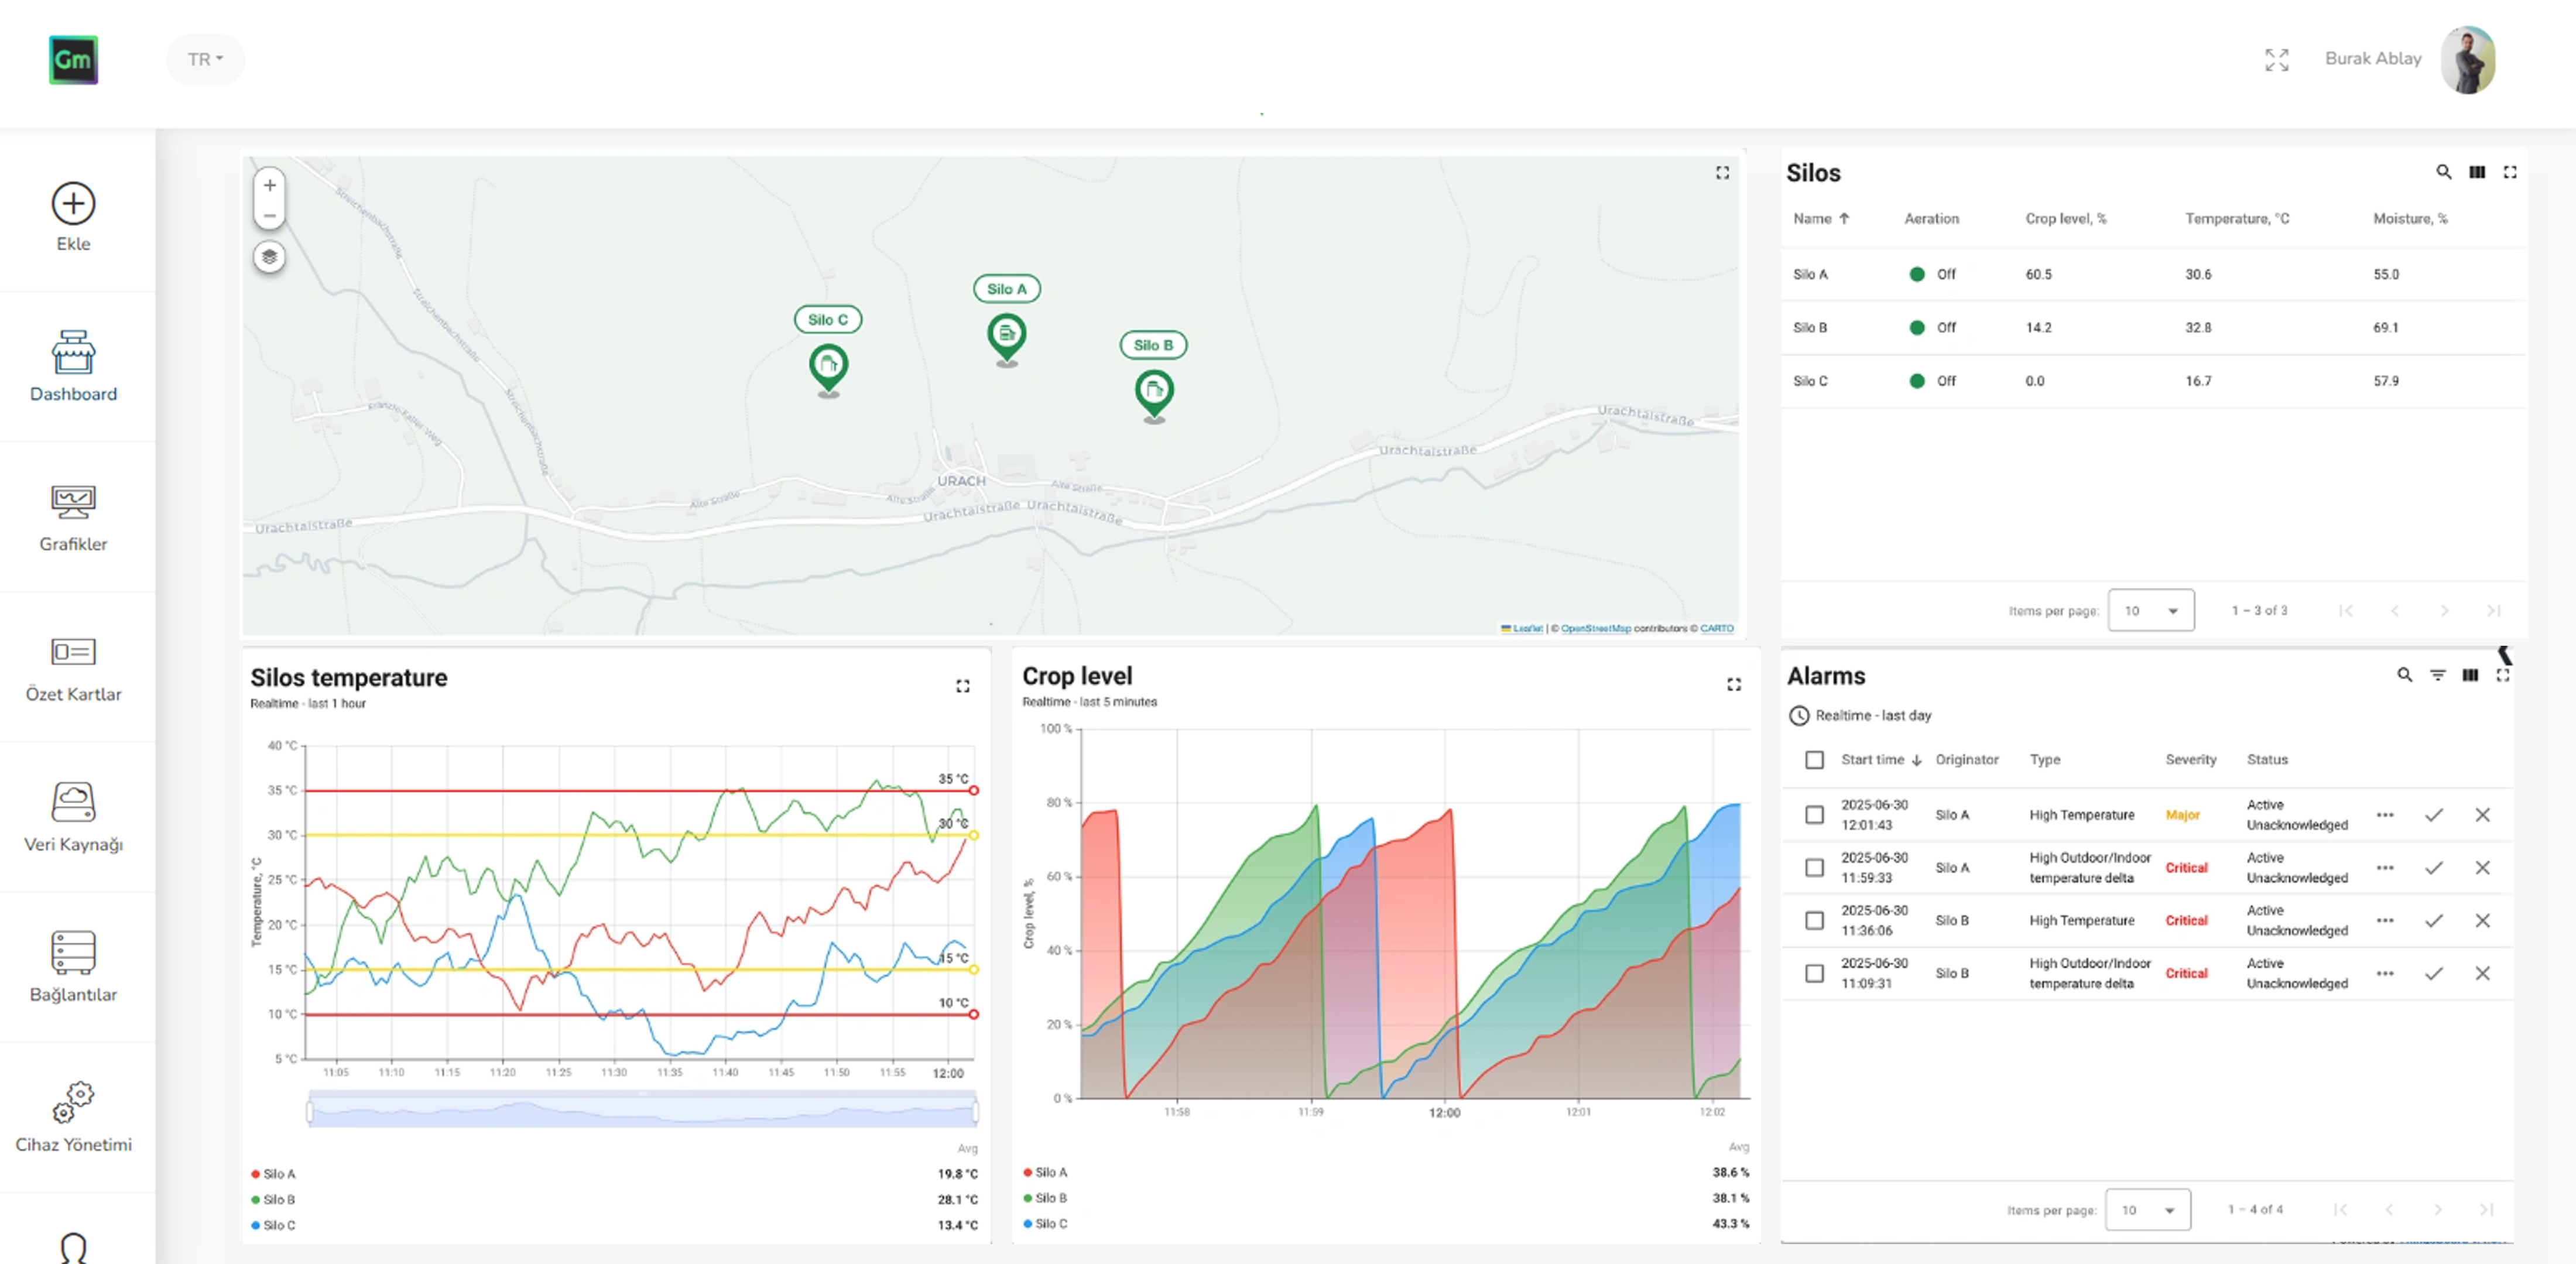Screen dimensions: 2576x1264
Task: Check the Silo A High Temperature alarm
Action: [x=1814, y=815]
